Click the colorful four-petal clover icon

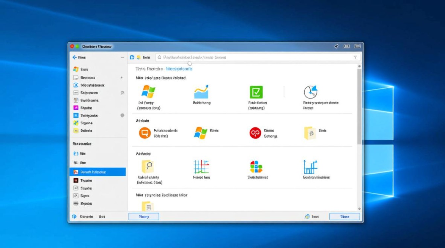coord(256,167)
